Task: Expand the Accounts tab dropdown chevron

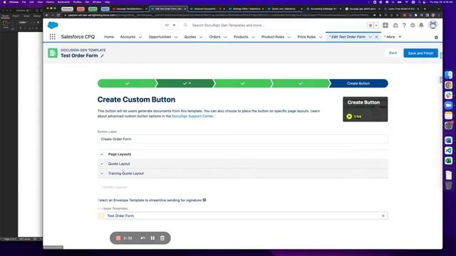Action: [140, 37]
